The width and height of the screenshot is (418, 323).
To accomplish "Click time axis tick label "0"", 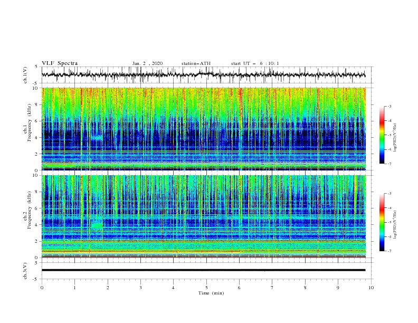I will point(42,288).
